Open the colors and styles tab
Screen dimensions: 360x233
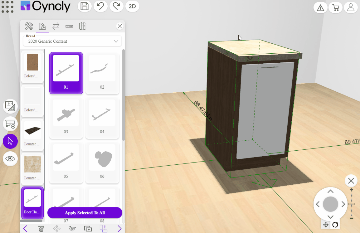[42, 27]
